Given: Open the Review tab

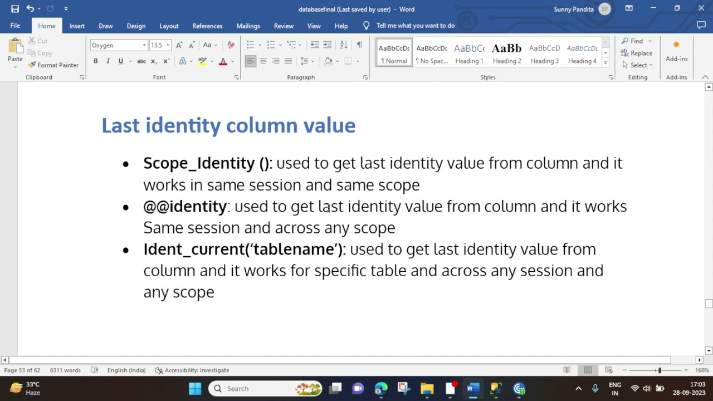Looking at the screenshot, I should tap(284, 26).
